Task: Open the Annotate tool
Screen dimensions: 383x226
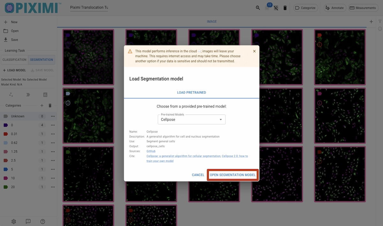Action: tap(334, 8)
